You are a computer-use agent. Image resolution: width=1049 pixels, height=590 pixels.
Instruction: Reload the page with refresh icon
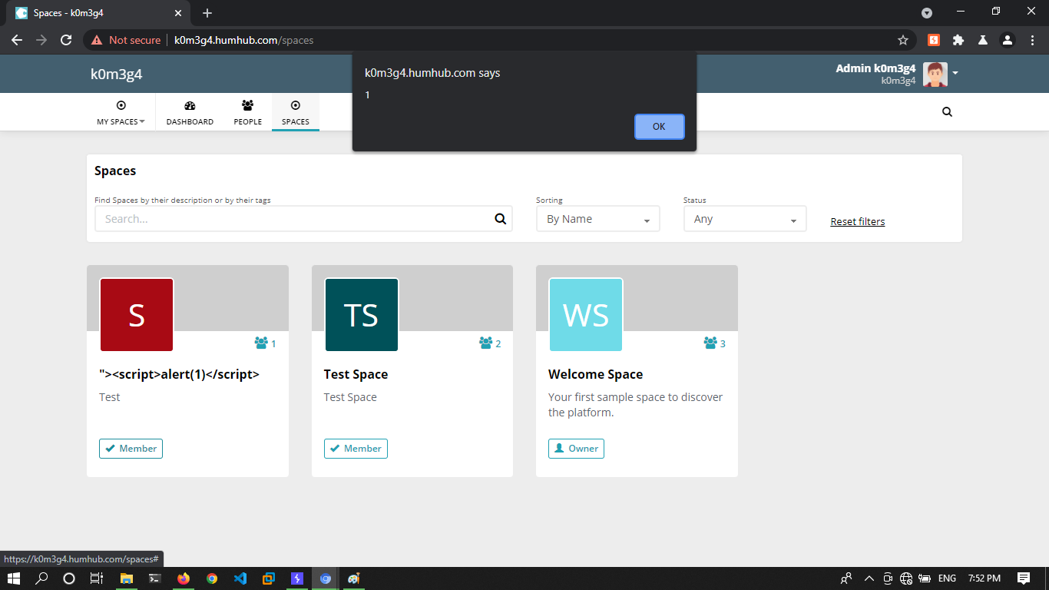67,40
